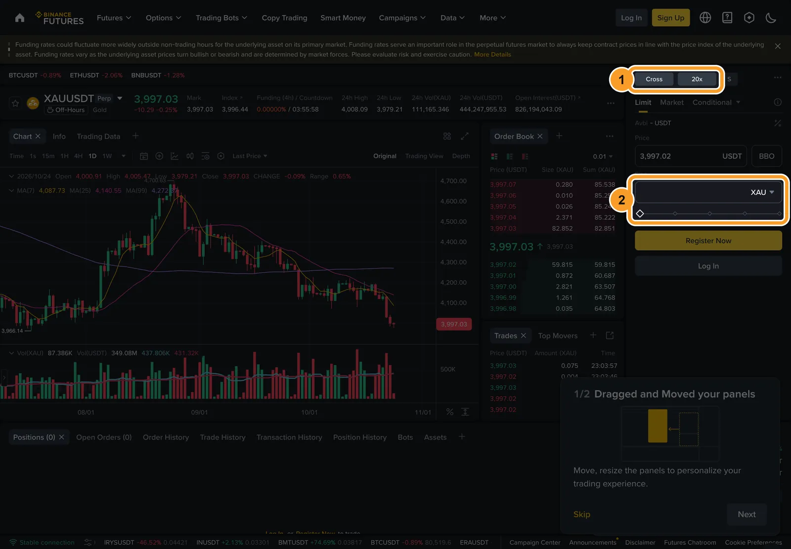The height and width of the screenshot is (549, 791).
Task: Show buy orders only view
Action: [x=510, y=157]
